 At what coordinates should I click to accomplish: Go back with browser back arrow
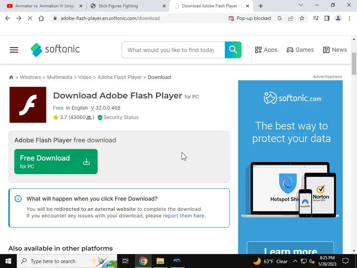(8, 18)
